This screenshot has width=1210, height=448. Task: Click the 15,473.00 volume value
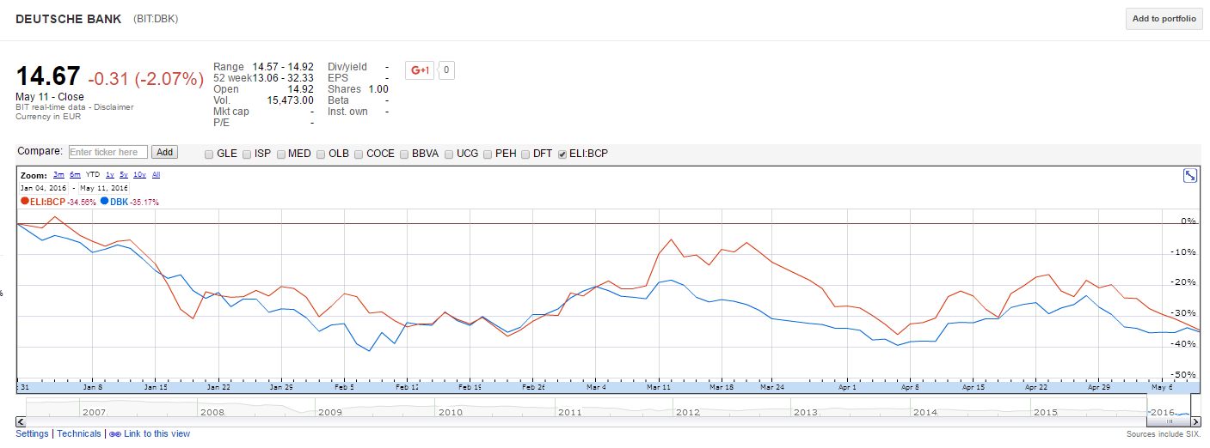291,100
